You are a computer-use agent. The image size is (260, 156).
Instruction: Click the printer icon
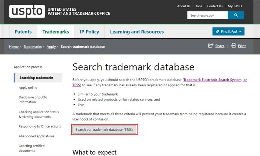(234, 46)
